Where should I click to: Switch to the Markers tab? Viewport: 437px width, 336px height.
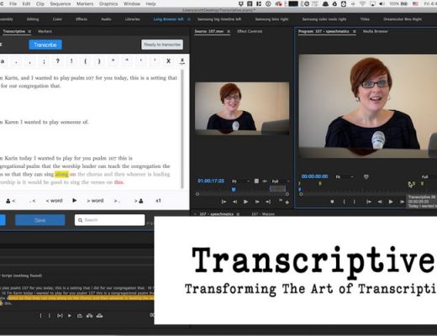[x=45, y=31]
